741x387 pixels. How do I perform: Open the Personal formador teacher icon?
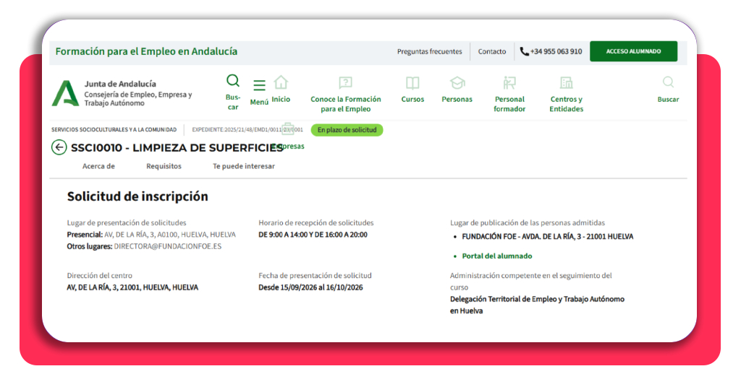click(x=509, y=83)
